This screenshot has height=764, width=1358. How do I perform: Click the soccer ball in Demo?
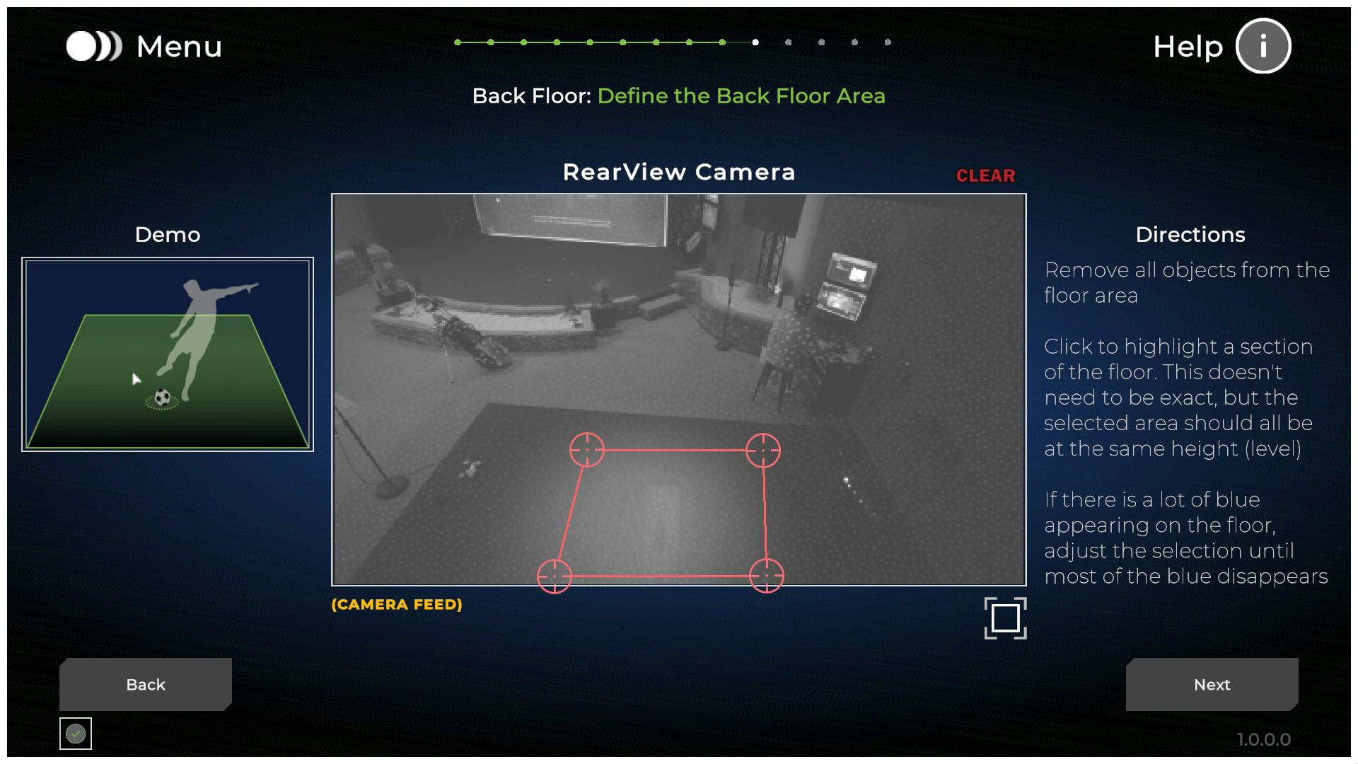click(163, 398)
